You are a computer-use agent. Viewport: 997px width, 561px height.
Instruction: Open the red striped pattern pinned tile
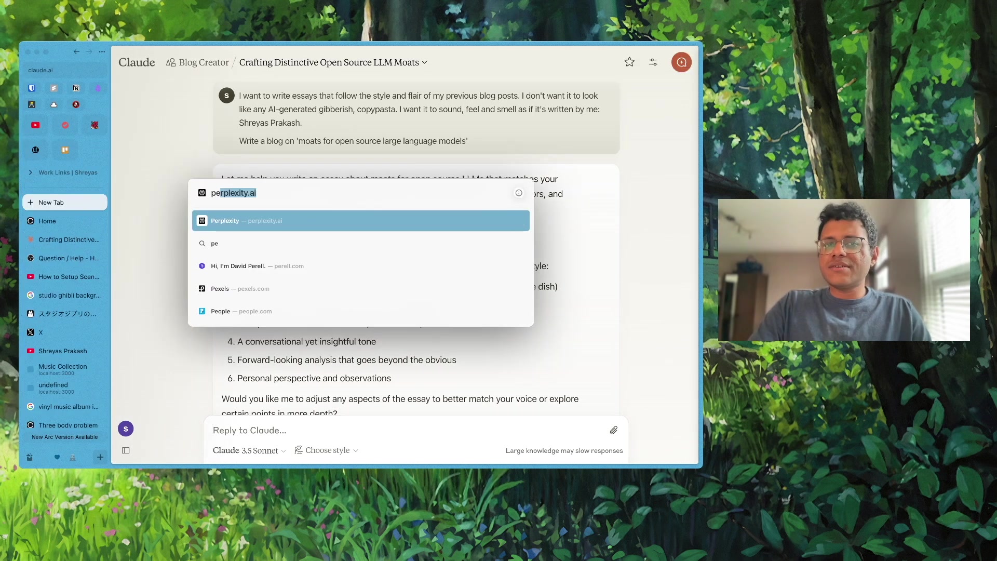95,125
